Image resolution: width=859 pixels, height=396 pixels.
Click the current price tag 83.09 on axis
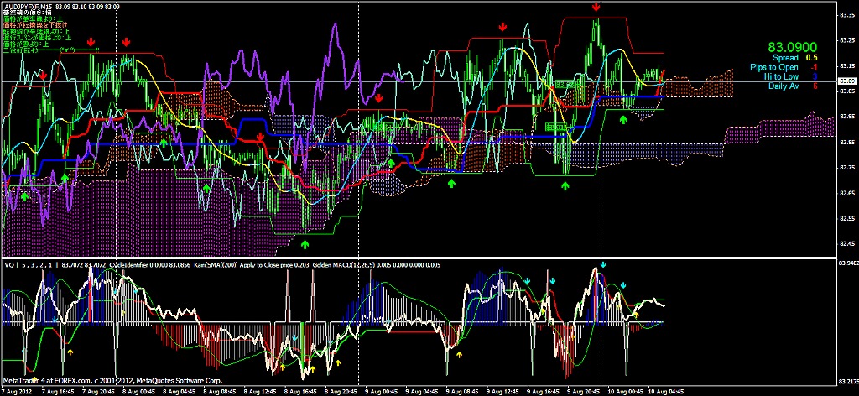[846, 81]
